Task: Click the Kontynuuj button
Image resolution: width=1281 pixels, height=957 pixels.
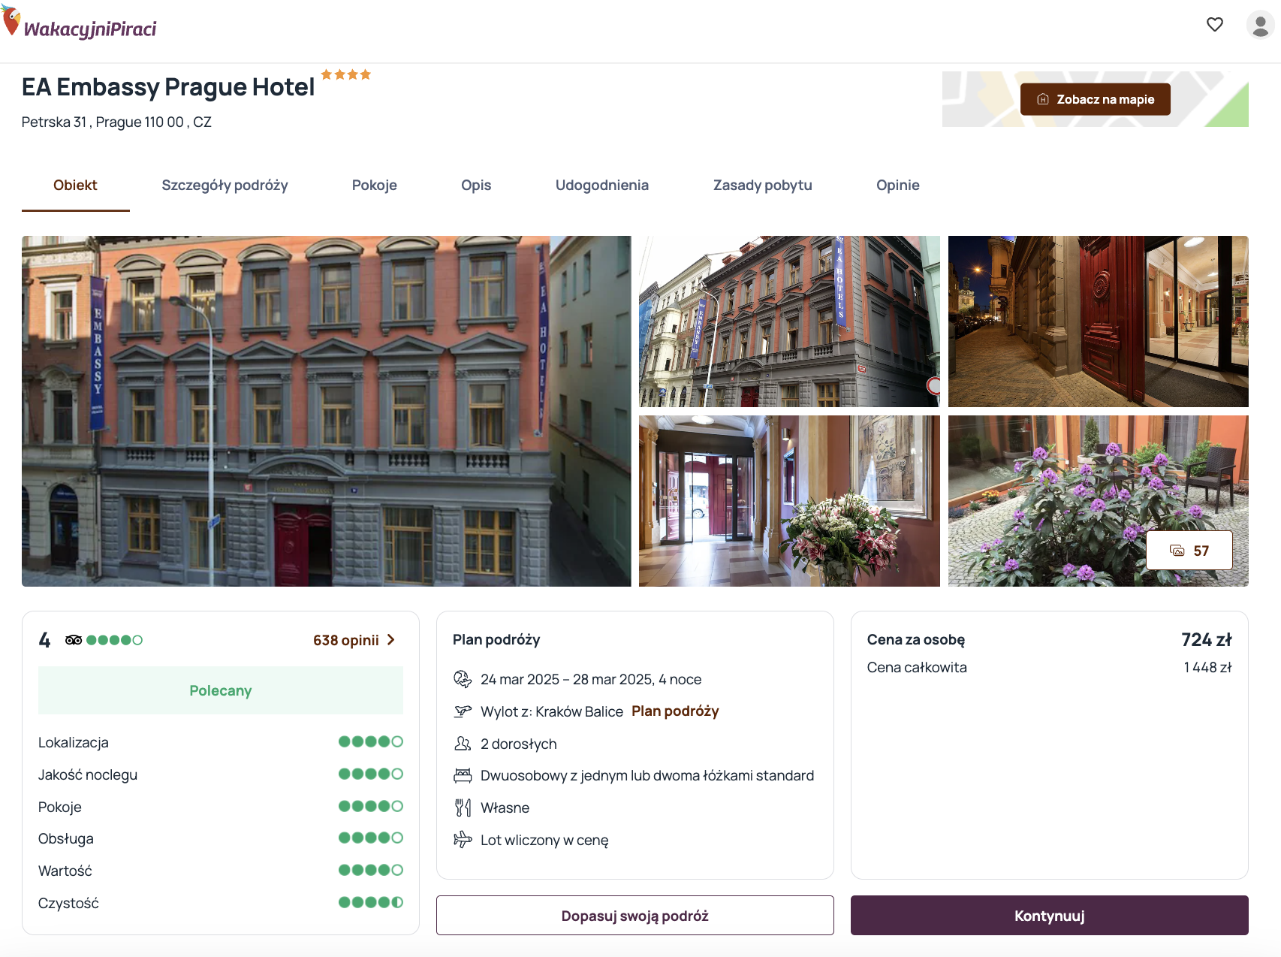Action: point(1050,916)
